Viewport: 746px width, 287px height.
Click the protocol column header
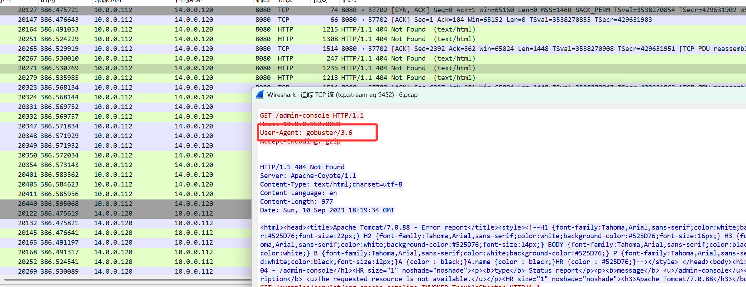pos(285,1)
